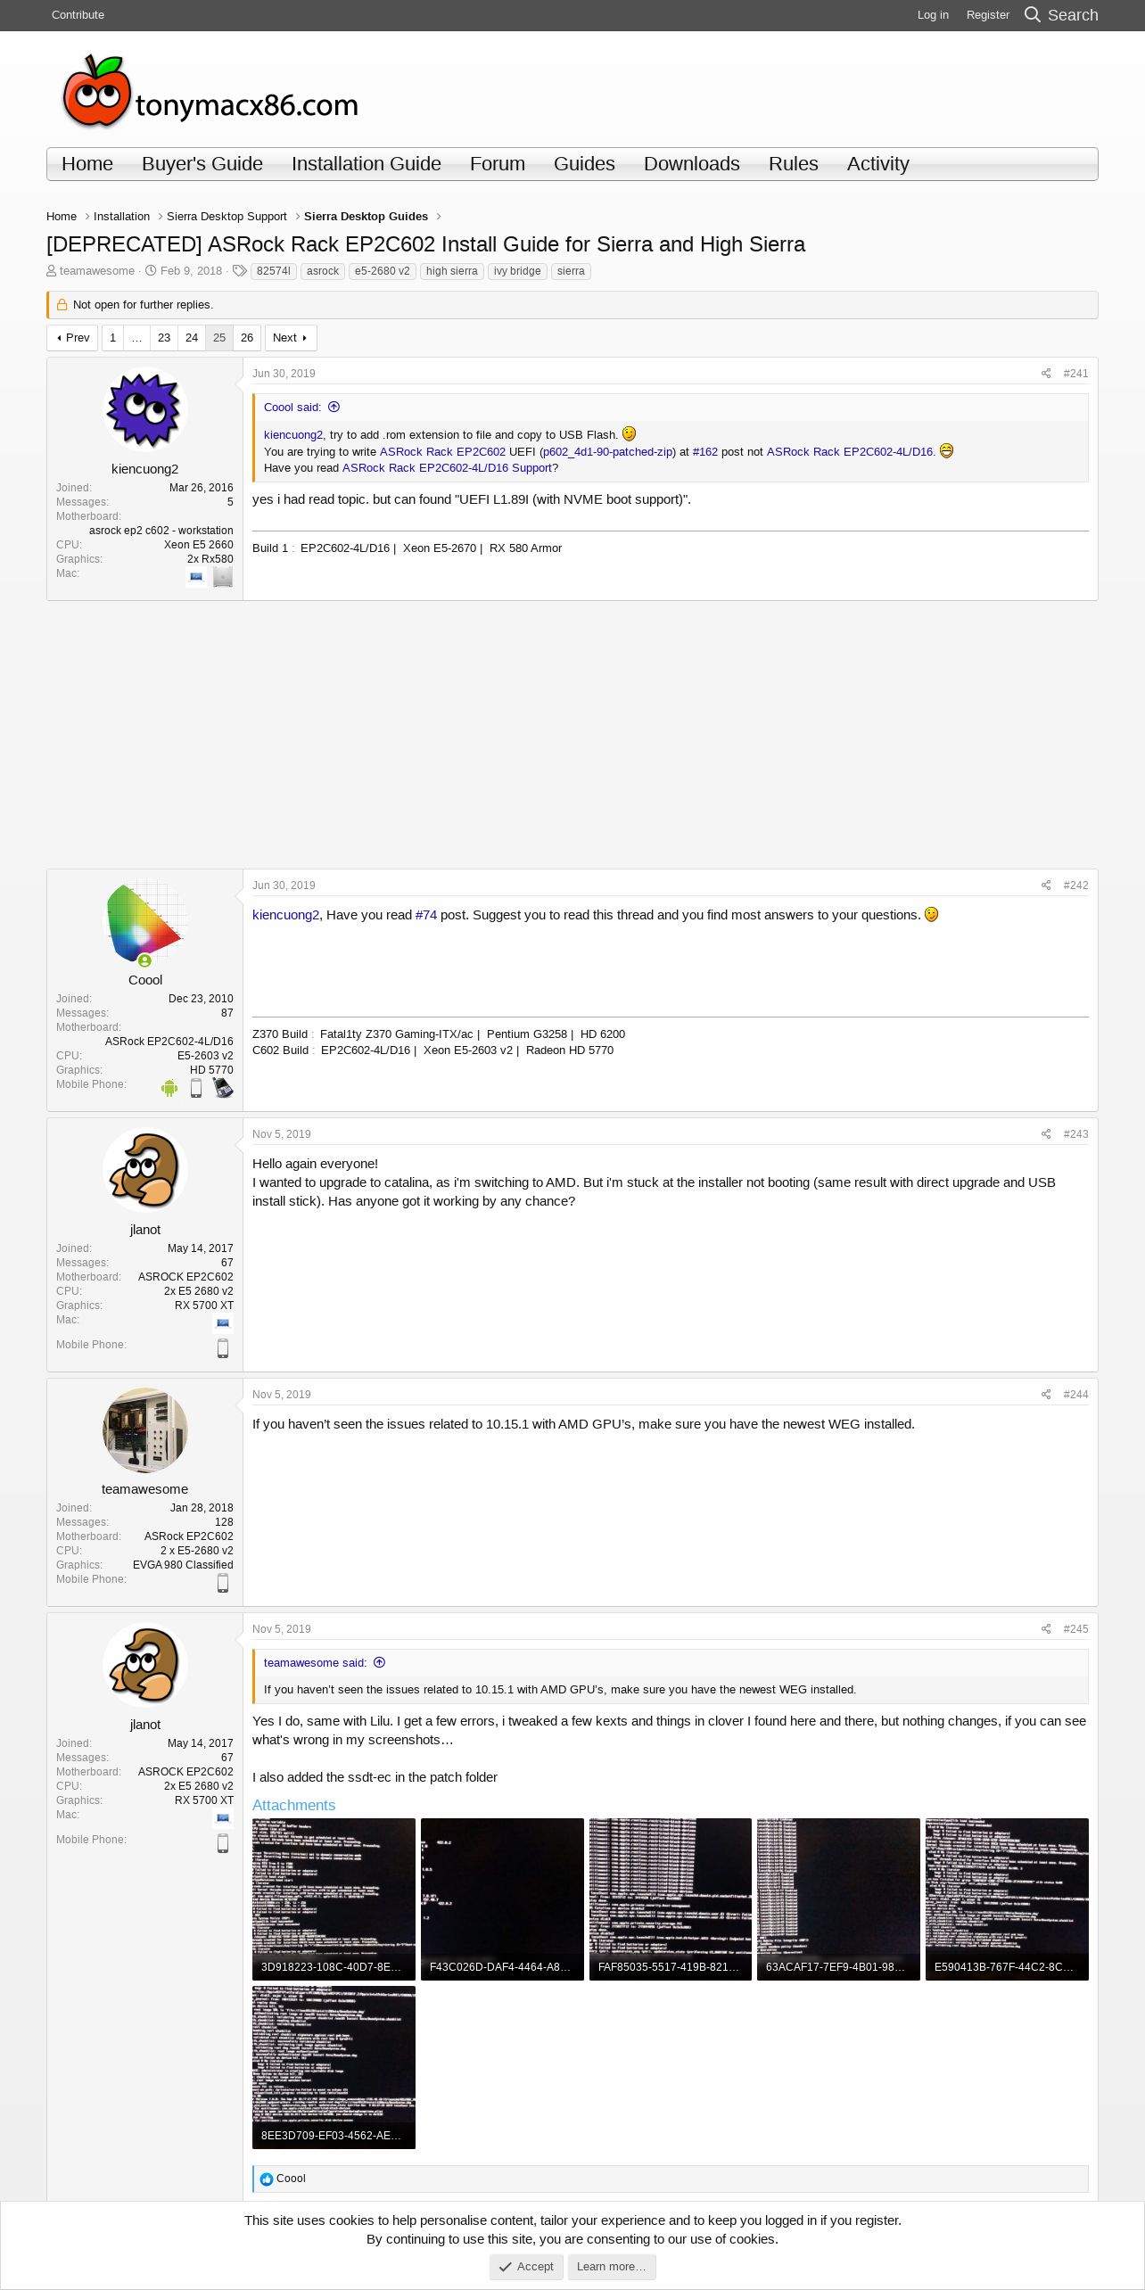Click the 'e5-2680 v2' tag
1145x2290 pixels.
[382, 271]
